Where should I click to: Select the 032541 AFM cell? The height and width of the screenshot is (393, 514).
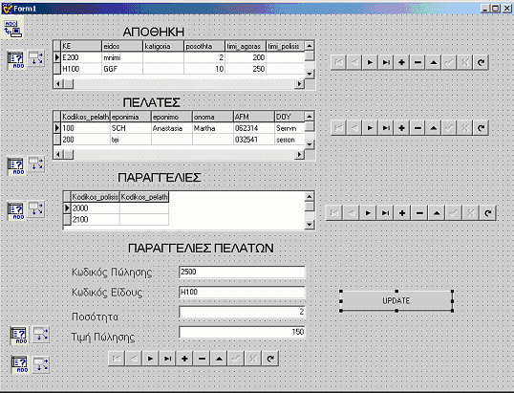coord(254,140)
